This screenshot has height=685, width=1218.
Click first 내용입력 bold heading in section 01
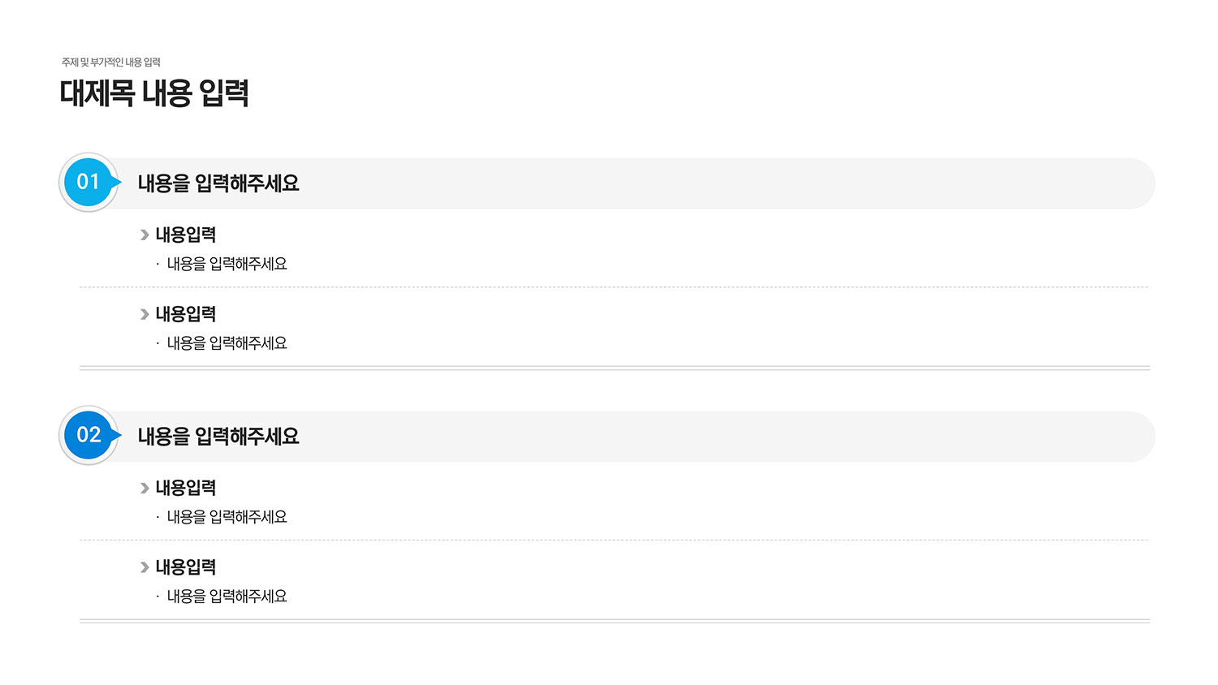(186, 235)
